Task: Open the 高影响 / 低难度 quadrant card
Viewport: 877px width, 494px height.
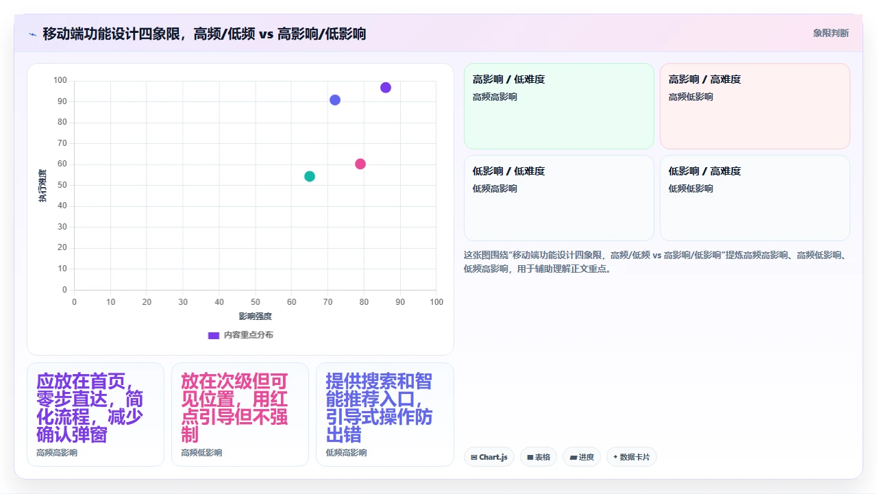Action: click(559, 106)
